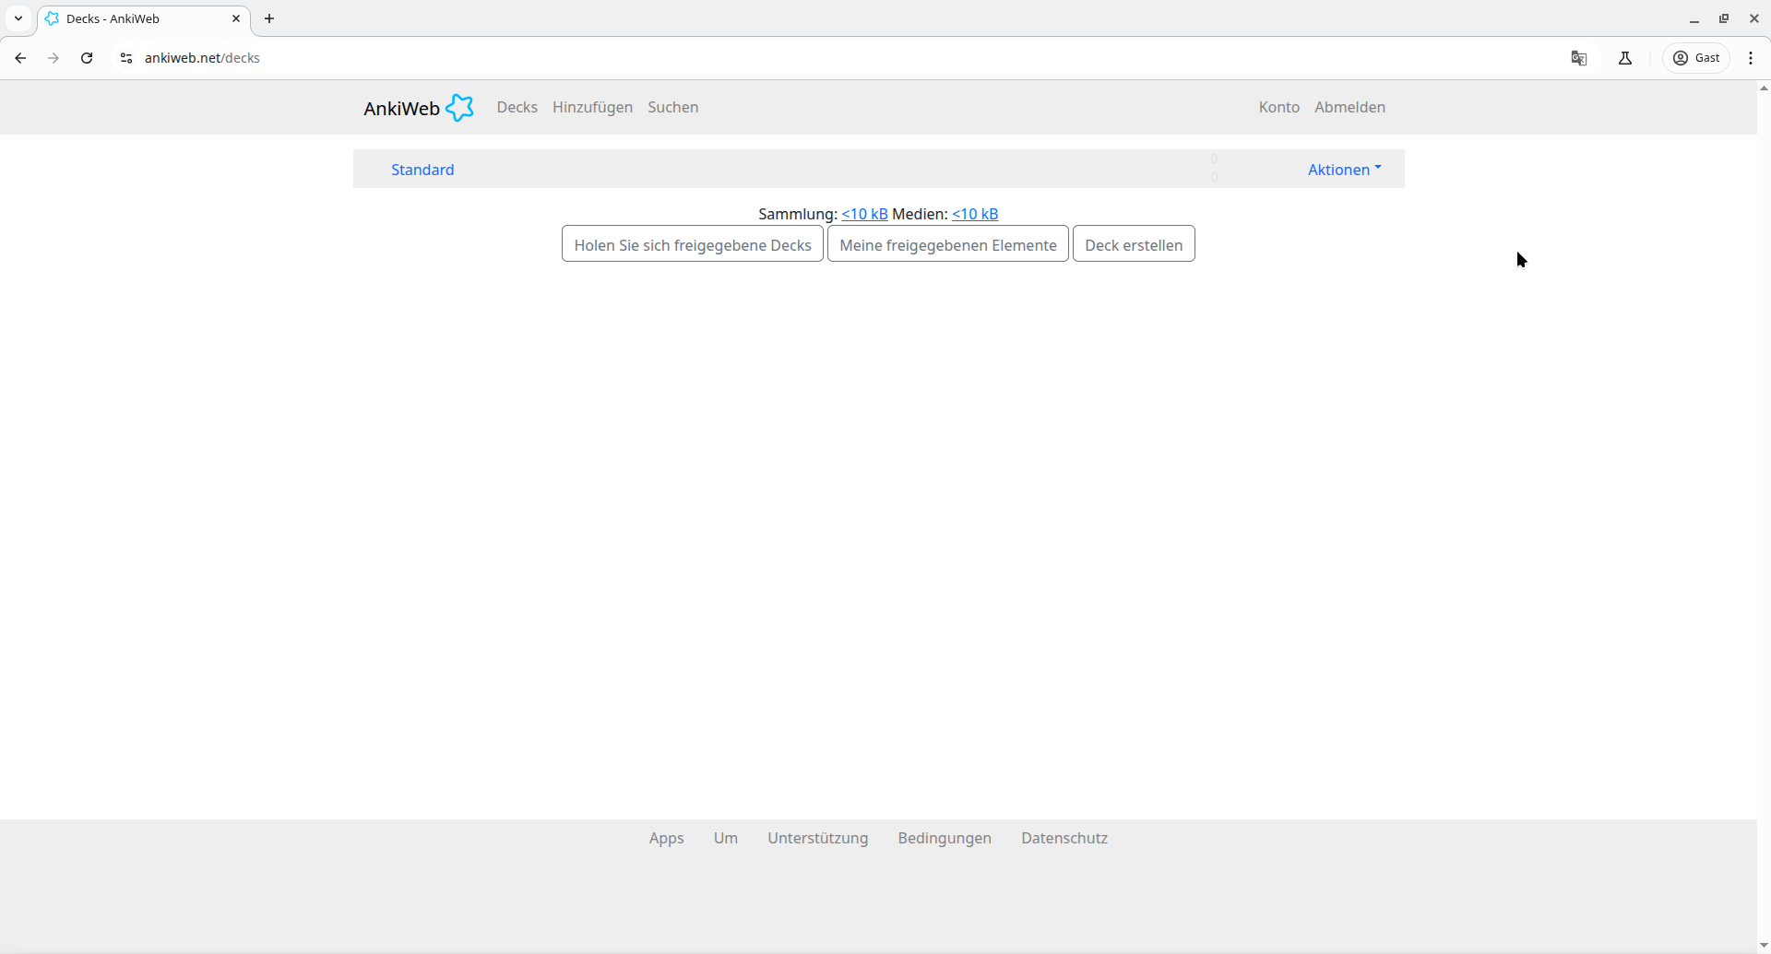Open Datenschutz footer link
The image size is (1771, 954).
(x=1064, y=838)
